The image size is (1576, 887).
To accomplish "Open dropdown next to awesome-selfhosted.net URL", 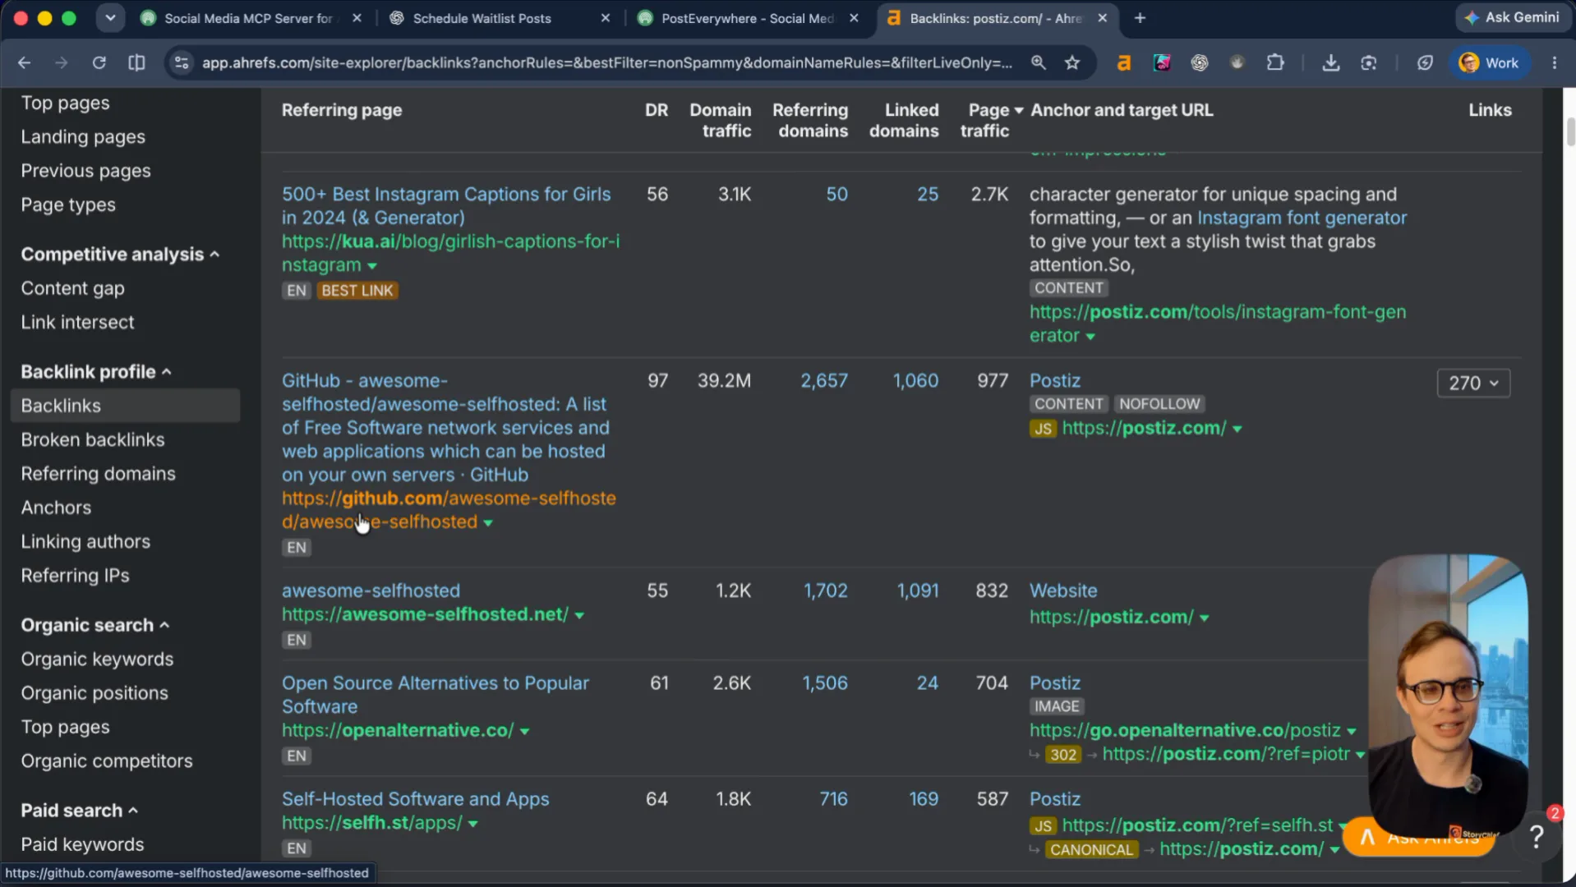I will (x=579, y=615).
